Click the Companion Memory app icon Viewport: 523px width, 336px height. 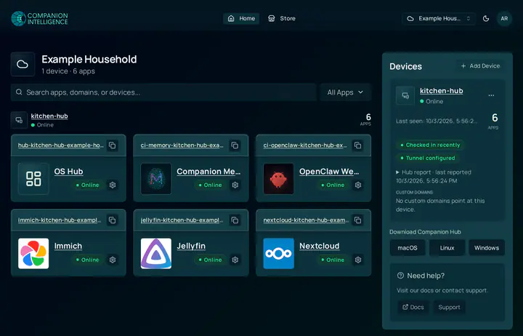point(156,179)
